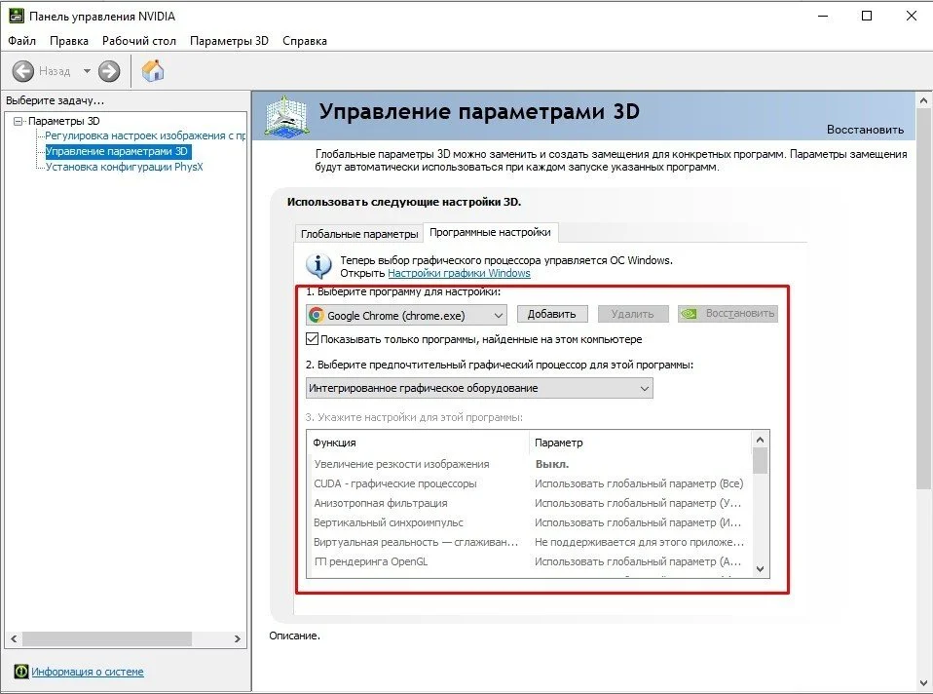Click the Back arrow toolbar icon
This screenshot has height=694, width=933.
[x=23, y=71]
